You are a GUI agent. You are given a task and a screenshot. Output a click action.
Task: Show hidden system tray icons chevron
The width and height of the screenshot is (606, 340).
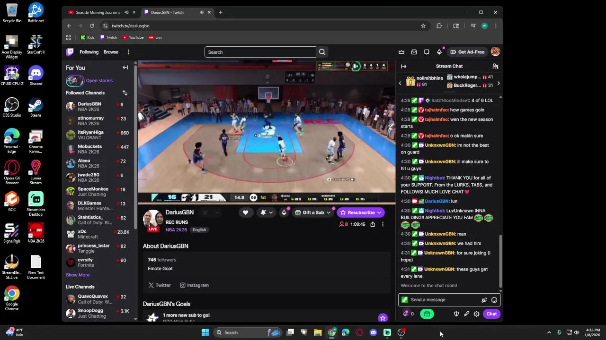(x=549, y=332)
